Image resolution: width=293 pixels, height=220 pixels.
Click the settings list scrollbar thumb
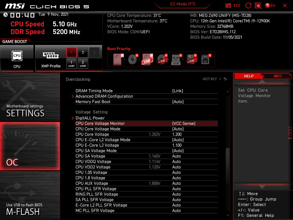tap(227, 166)
